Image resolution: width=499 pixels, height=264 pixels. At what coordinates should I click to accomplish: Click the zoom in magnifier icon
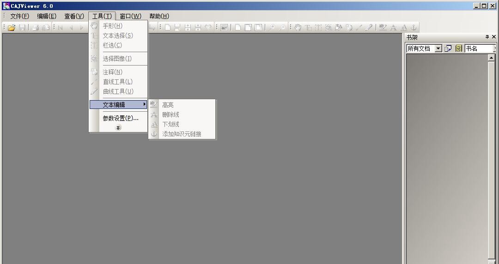[x=272, y=28]
